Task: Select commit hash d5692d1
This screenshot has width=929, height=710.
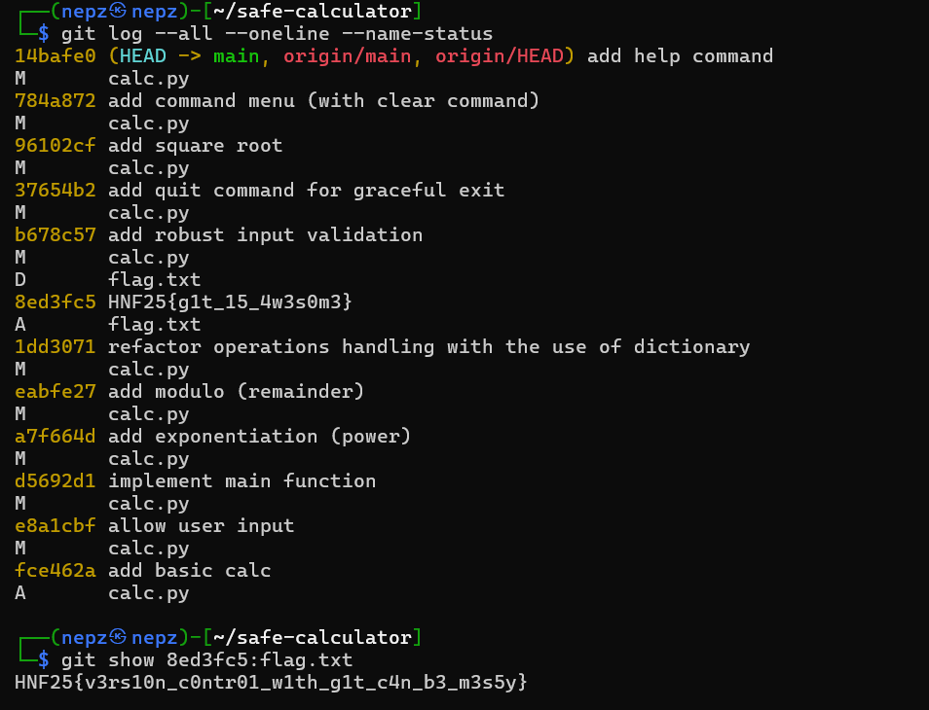Action: 56,481
